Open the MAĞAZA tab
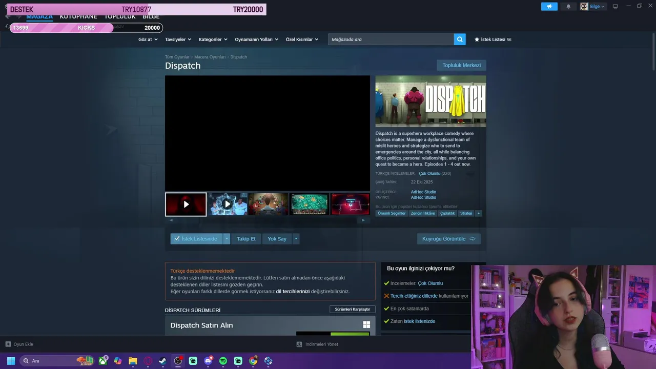The width and height of the screenshot is (656, 369). [39, 16]
